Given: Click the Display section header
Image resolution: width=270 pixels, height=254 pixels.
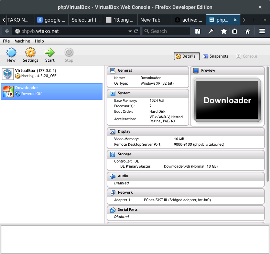Looking at the screenshot, I should pos(186,132).
